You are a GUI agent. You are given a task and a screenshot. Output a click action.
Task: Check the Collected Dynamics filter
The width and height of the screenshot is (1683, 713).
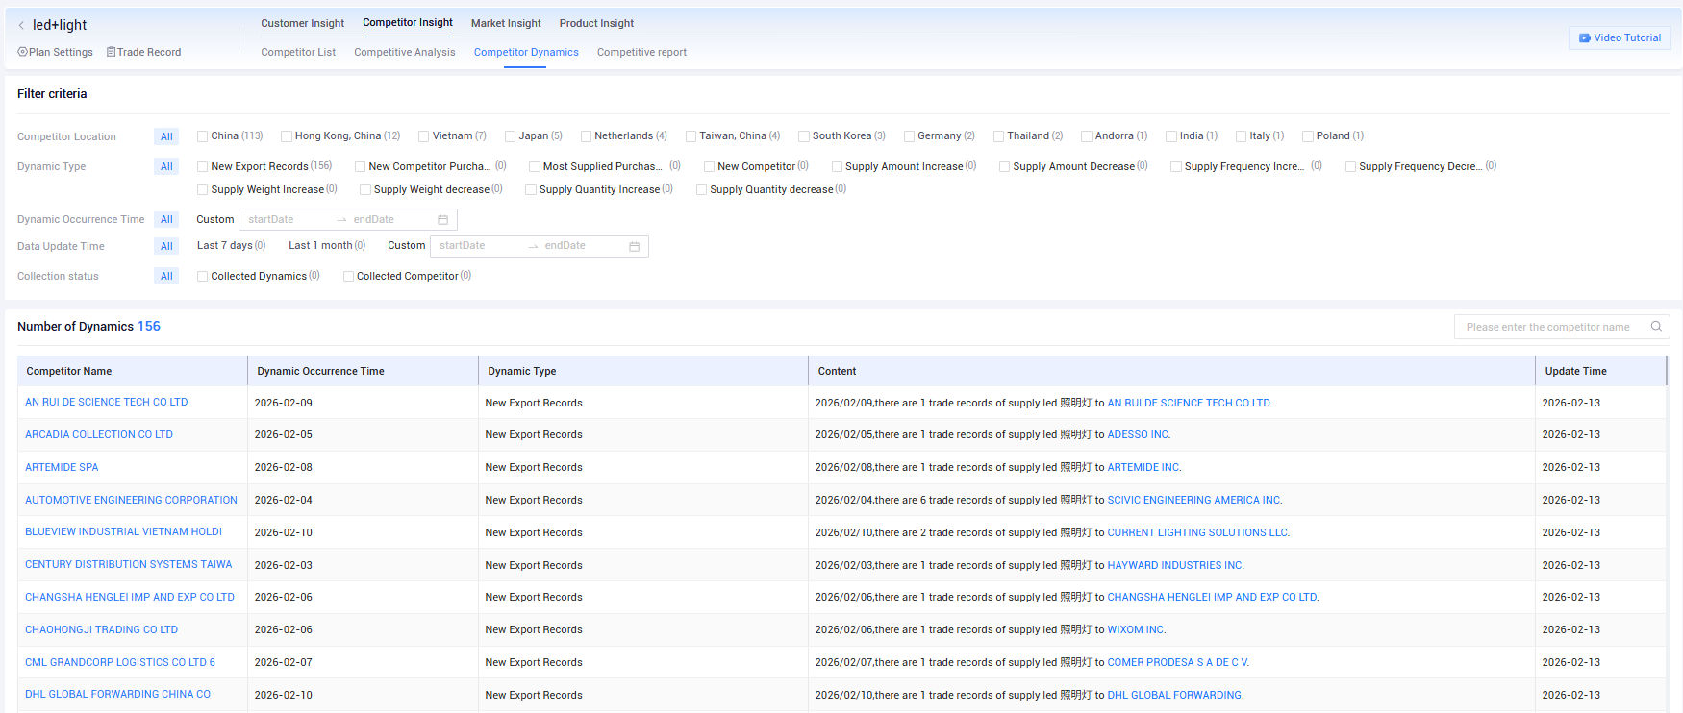pos(203,277)
